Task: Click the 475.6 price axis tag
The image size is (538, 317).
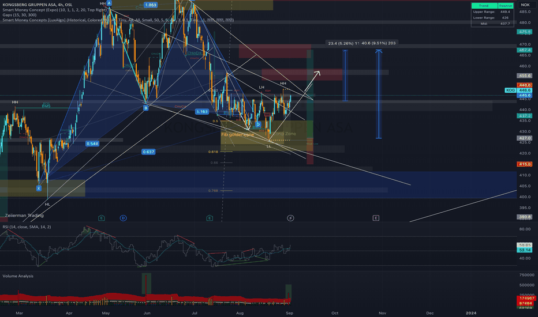Action: pos(524,32)
